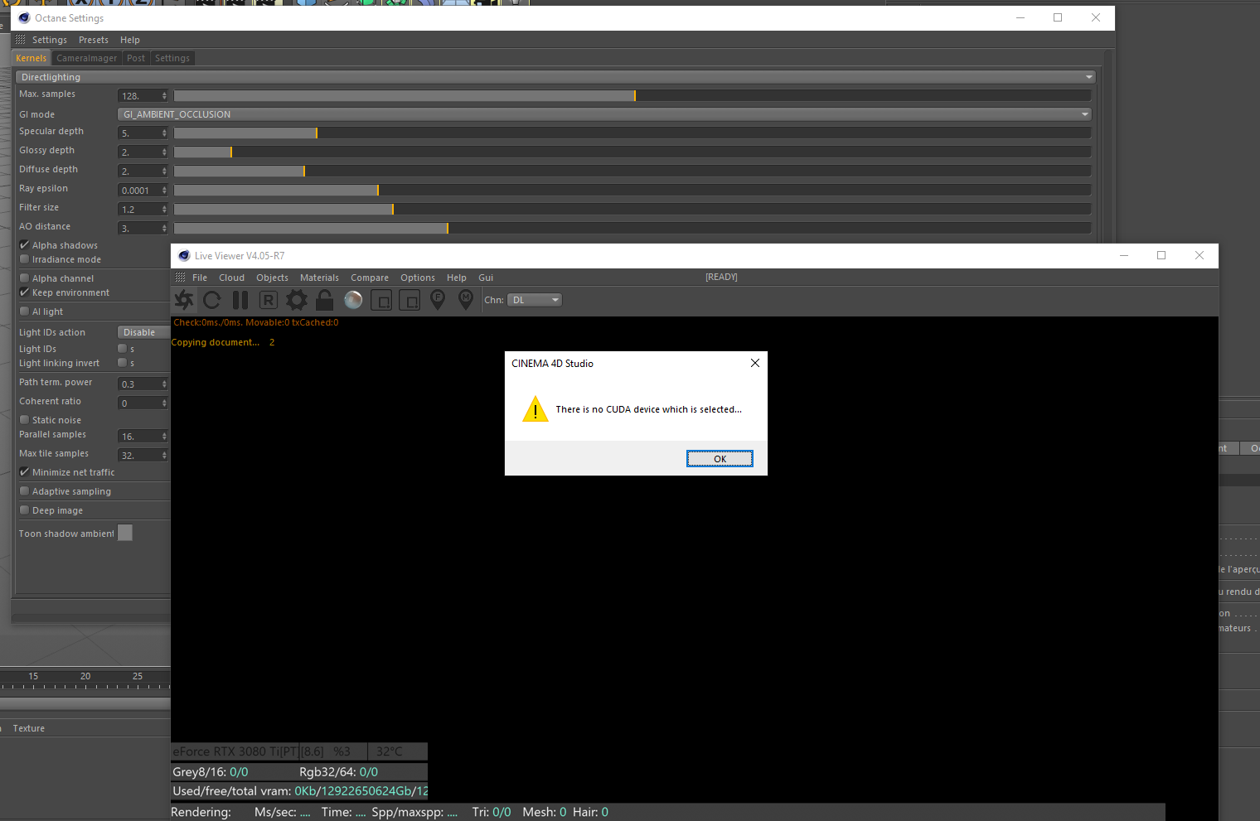The width and height of the screenshot is (1260, 821).
Task: Switch to the Post tab
Action: coord(136,58)
